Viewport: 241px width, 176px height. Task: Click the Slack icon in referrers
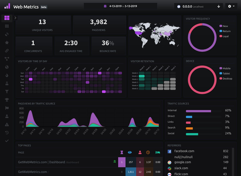pos(169,168)
